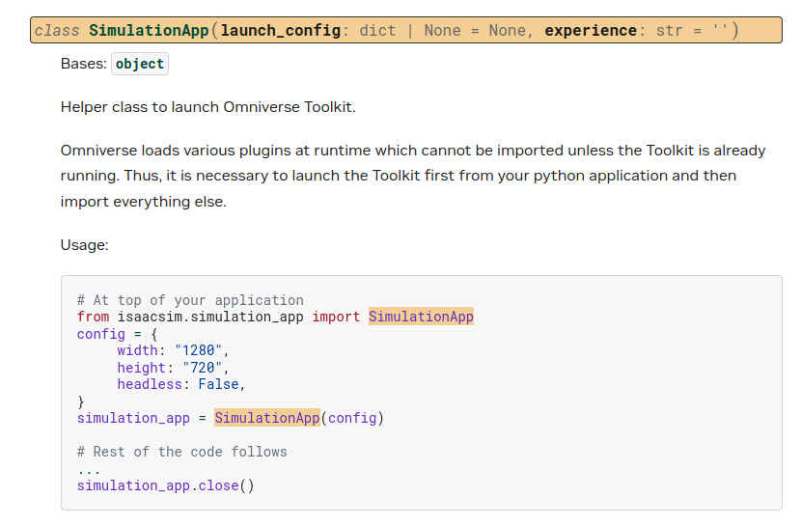
Task: Click the 'Usage:' label
Action: [84, 245]
